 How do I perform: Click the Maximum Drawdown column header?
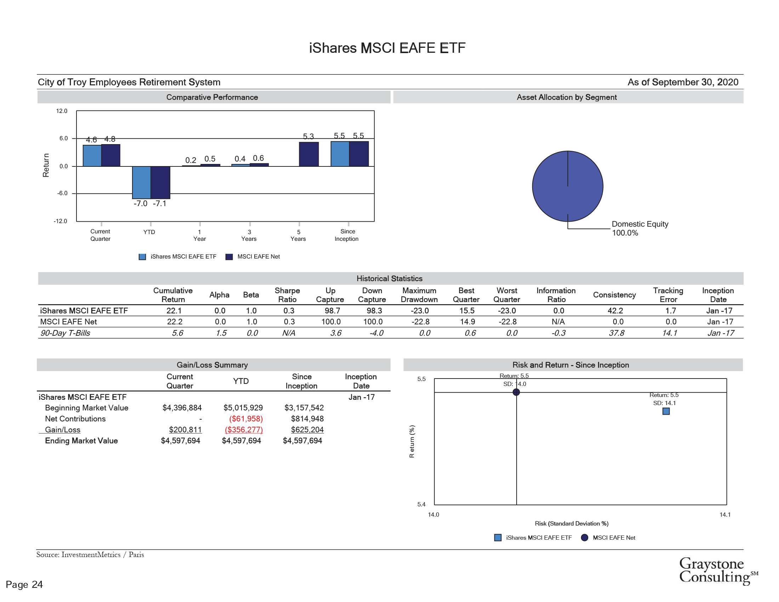pyautogui.click(x=419, y=295)
